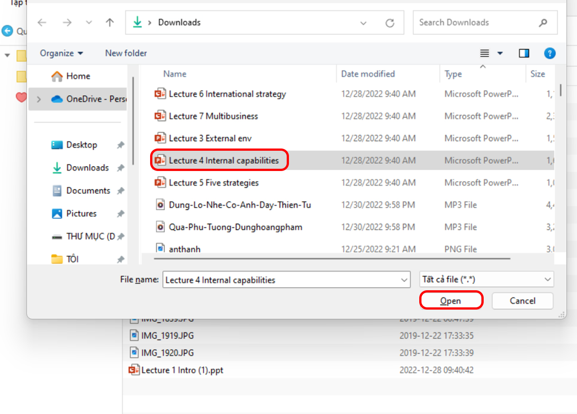Click the Cancel button
The image size is (577, 414).
click(522, 301)
